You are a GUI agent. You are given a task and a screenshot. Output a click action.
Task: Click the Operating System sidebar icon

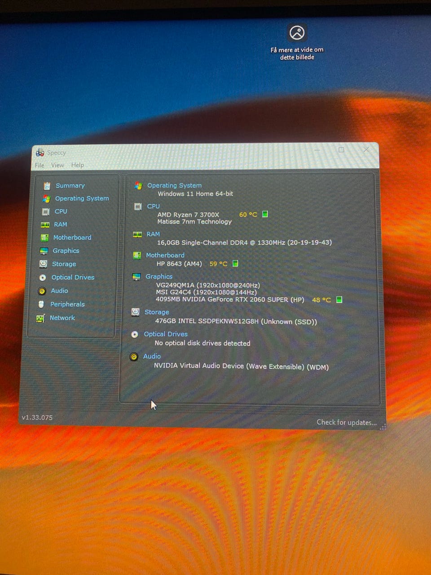click(46, 199)
